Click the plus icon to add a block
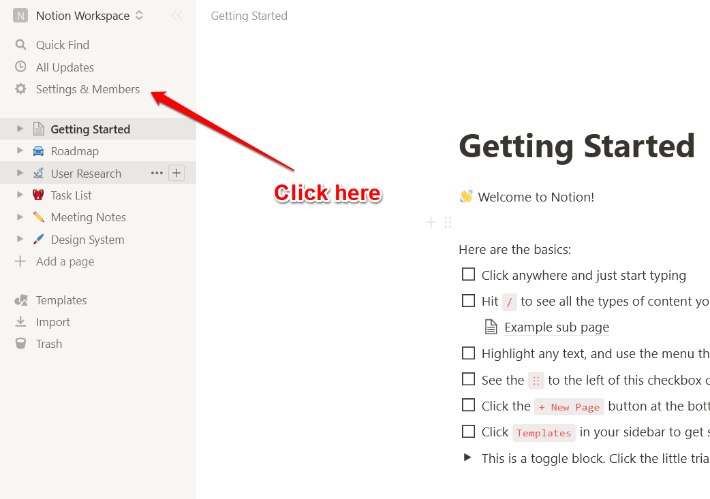Screen dimensions: 710x499 (431, 222)
